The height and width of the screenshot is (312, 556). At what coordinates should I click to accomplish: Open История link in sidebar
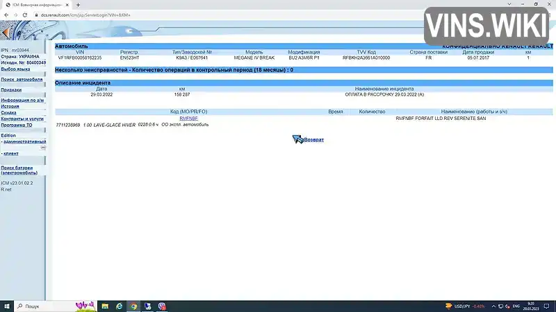pyautogui.click(x=10, y=106)
